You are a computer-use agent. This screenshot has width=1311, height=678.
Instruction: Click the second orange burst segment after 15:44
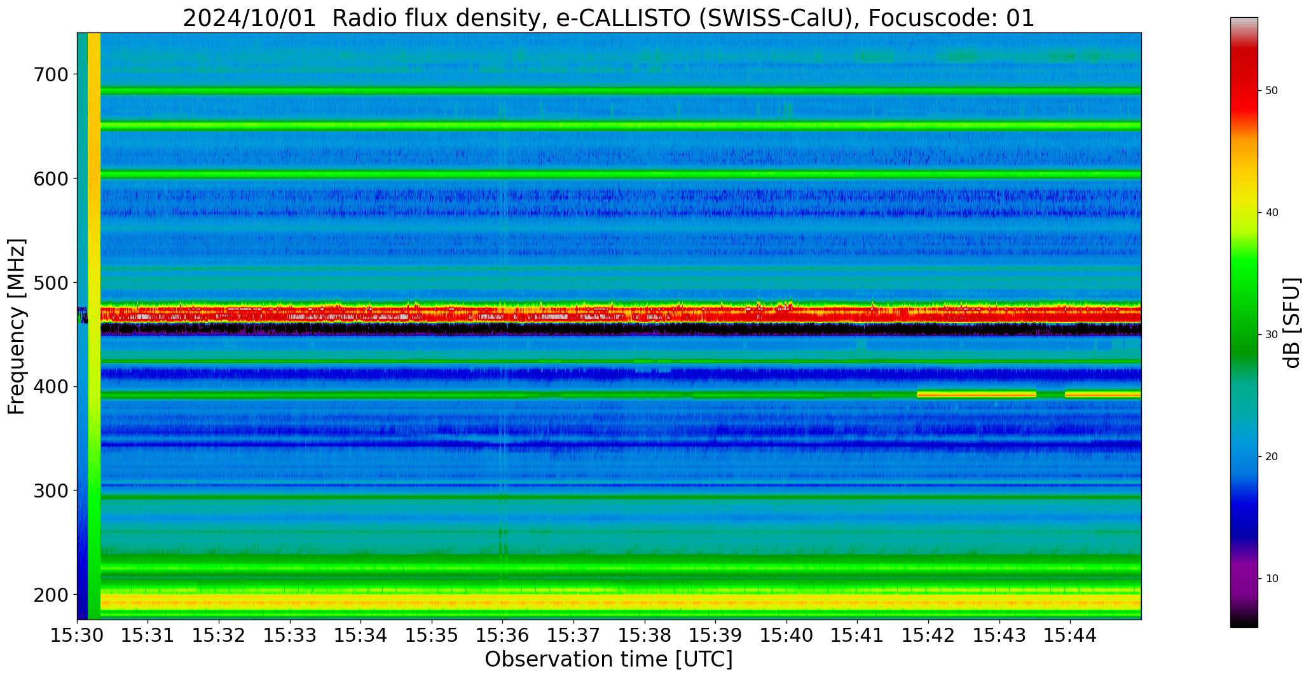point(1102,395)
